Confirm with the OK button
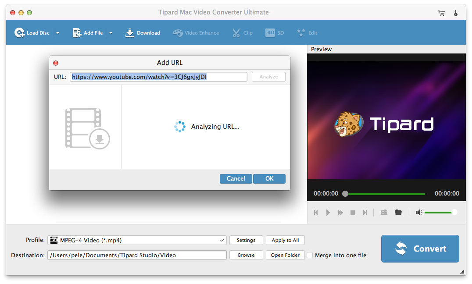 tap(269, 179)
